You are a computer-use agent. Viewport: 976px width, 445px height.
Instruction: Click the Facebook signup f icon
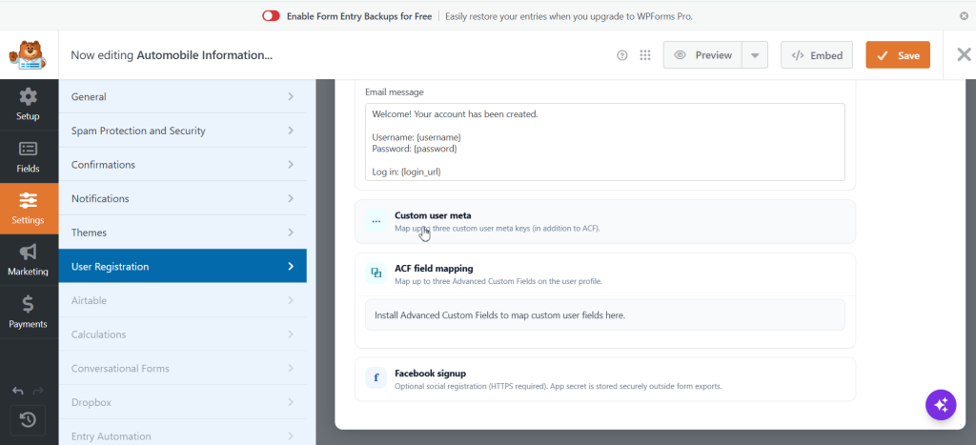376,377
